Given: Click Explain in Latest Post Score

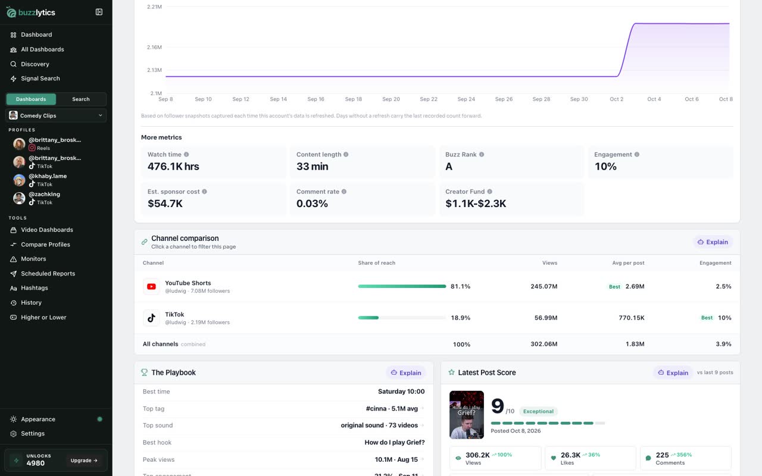Looking at the screenshot, I should tap(673, 373).
